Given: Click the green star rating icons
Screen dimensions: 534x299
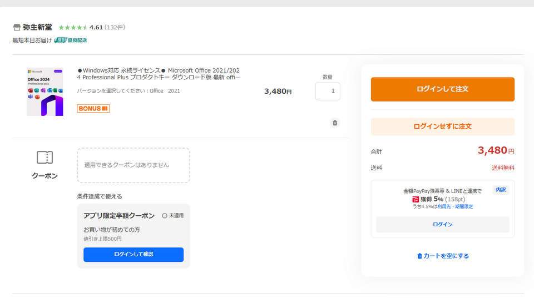Looking at the screenshot, I should [72, 27].
